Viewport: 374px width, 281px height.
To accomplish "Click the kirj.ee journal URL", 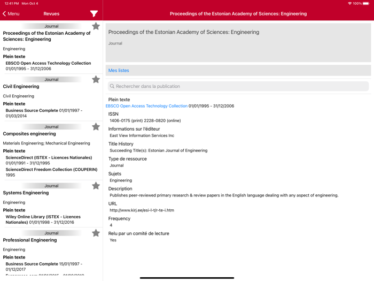I will (142, 210).
